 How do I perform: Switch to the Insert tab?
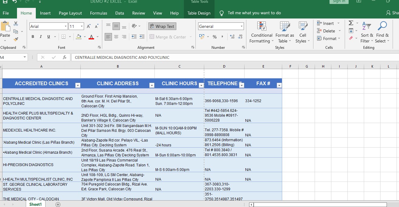(46, 13)
